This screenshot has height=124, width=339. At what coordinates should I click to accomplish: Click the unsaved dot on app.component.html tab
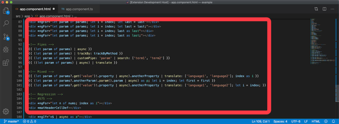tap(54, 9)
